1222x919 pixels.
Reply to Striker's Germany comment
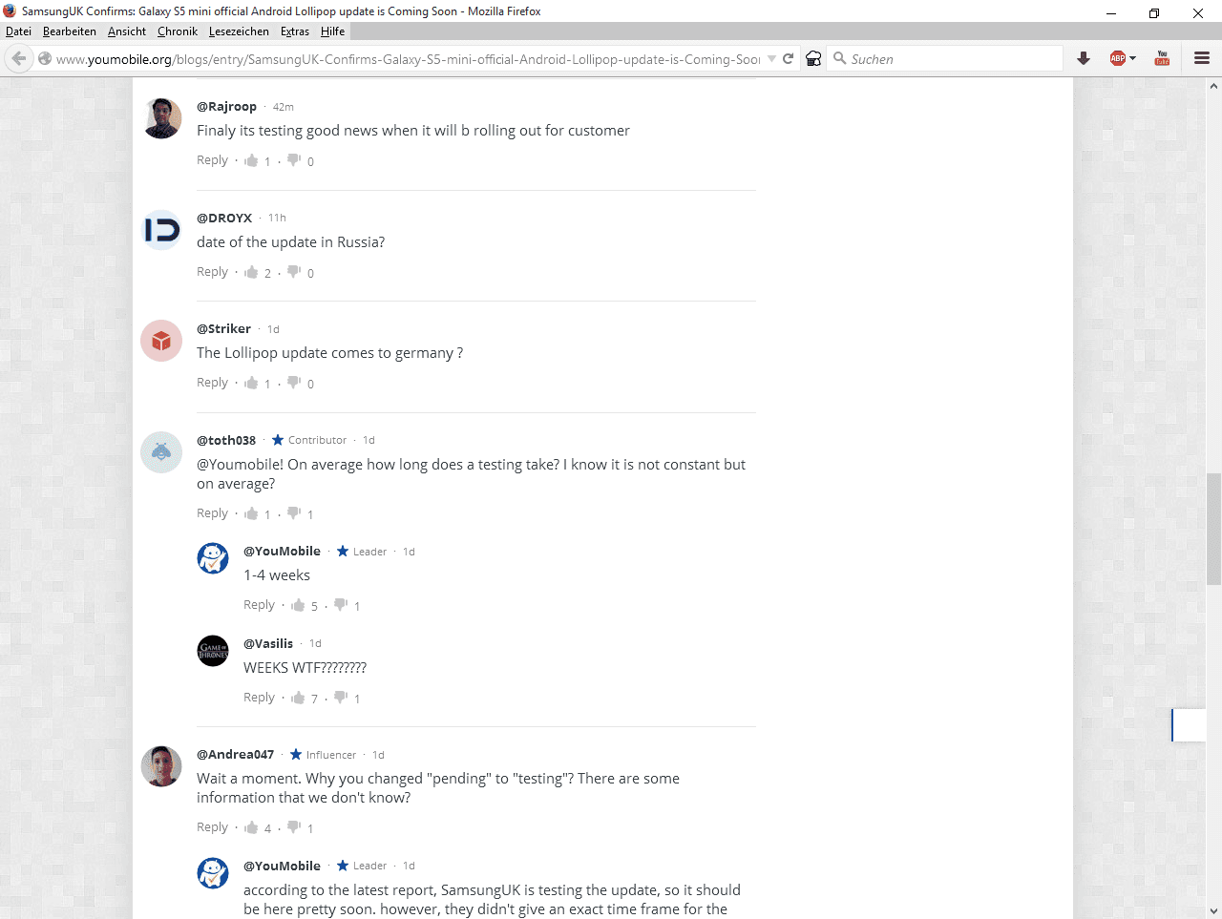pos(212,383)
